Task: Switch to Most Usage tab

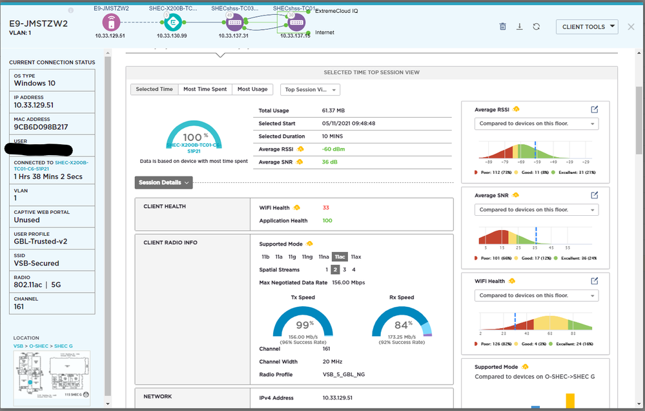Action: (x=252, y=89)
